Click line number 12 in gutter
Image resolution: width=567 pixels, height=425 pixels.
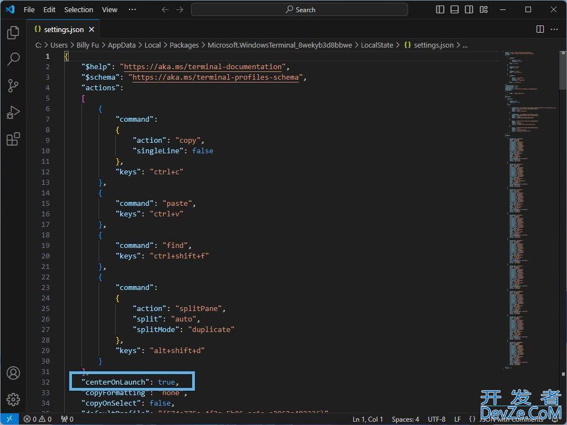(x=45, y=172)
